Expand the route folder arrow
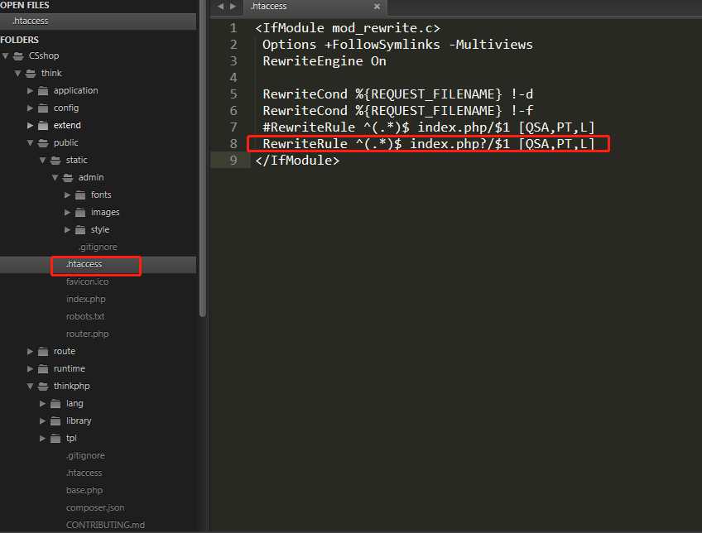702x533 pixels. click(30, 352)
